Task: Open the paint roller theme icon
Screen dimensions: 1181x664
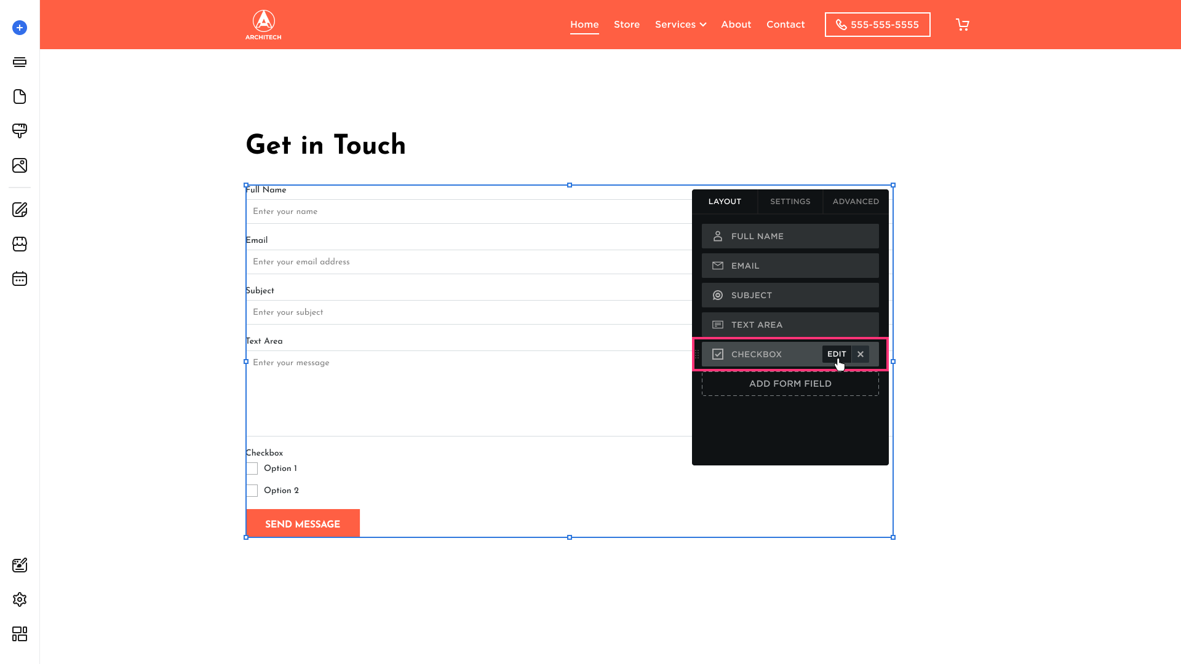Action: [20, 131]
